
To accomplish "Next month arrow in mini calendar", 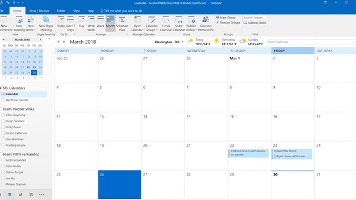I will point(41,39).
